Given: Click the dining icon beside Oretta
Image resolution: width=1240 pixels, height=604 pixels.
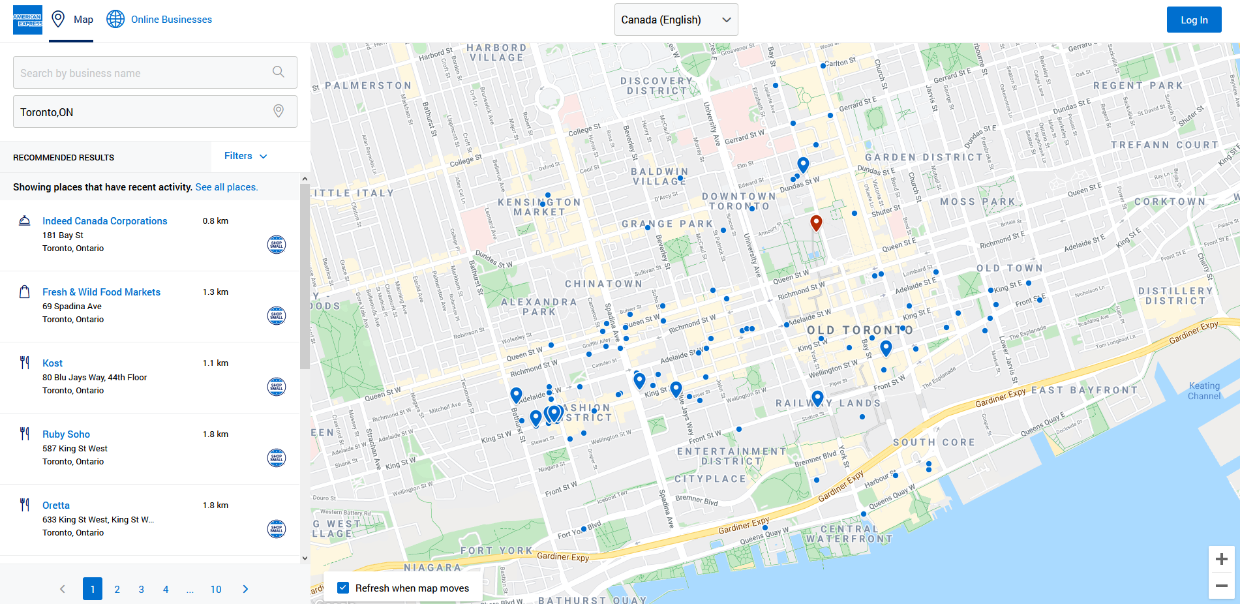Looking at the screenshot, I should pos(25,505).
